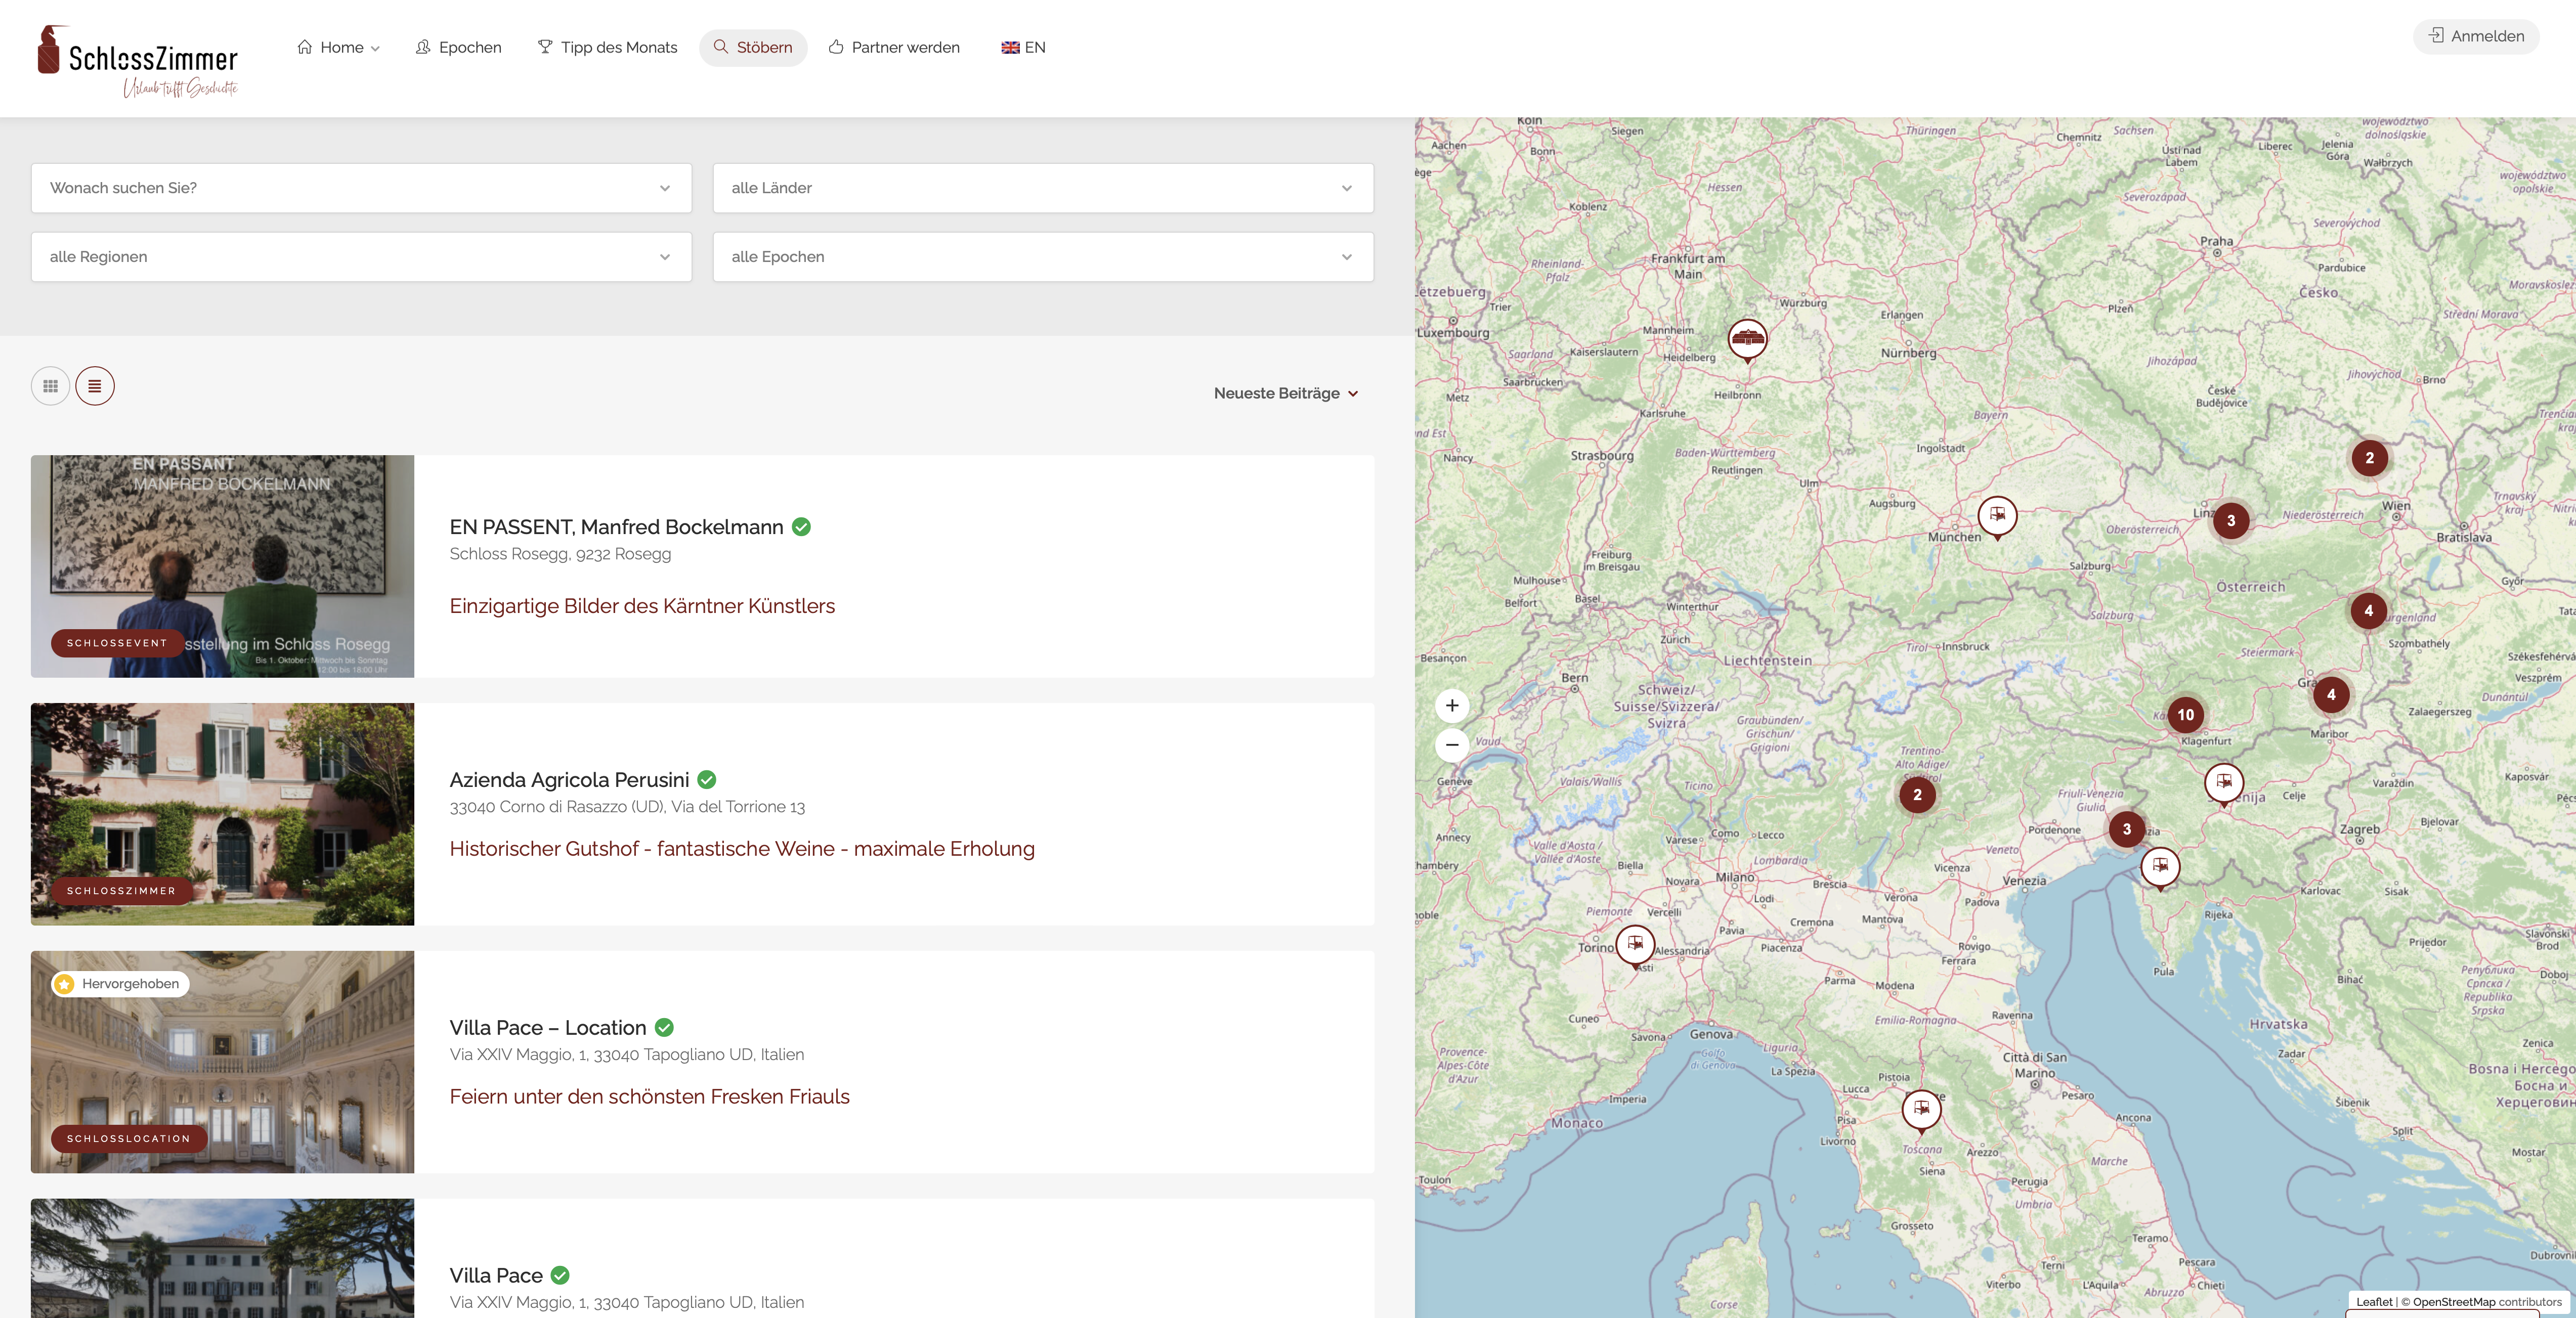Screen dimensions: 2576x1318
Task: Click map marker near München
Action: 1997,517
